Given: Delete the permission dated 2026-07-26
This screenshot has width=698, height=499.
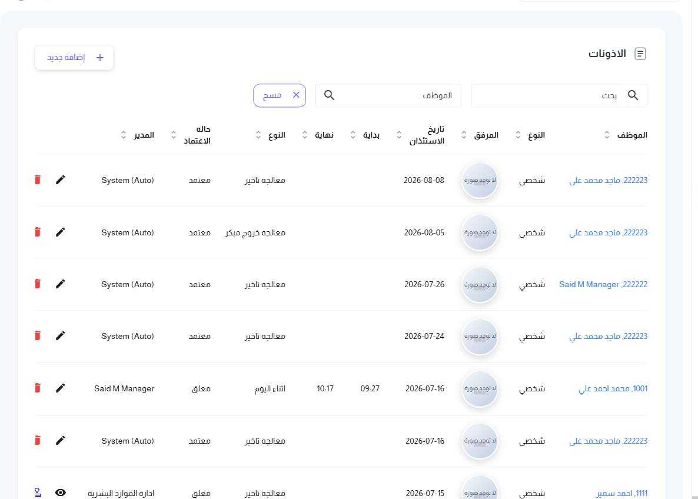Looking at the screenshot, I should [x=38, y=284].
